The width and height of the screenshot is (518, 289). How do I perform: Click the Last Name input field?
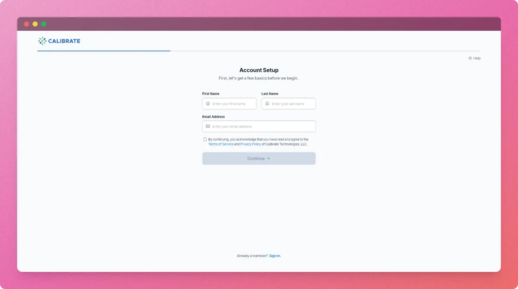(289, 103)
